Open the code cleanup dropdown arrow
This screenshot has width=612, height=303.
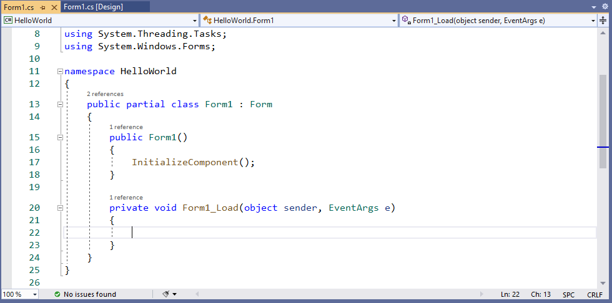point(174,294)
